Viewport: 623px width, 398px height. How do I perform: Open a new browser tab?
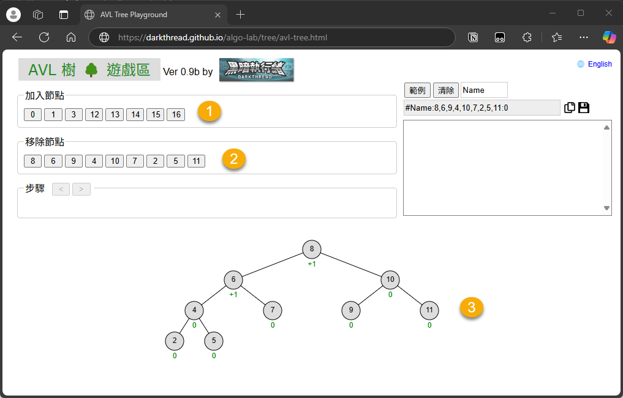pyautogui.click(x=240, y=15)
